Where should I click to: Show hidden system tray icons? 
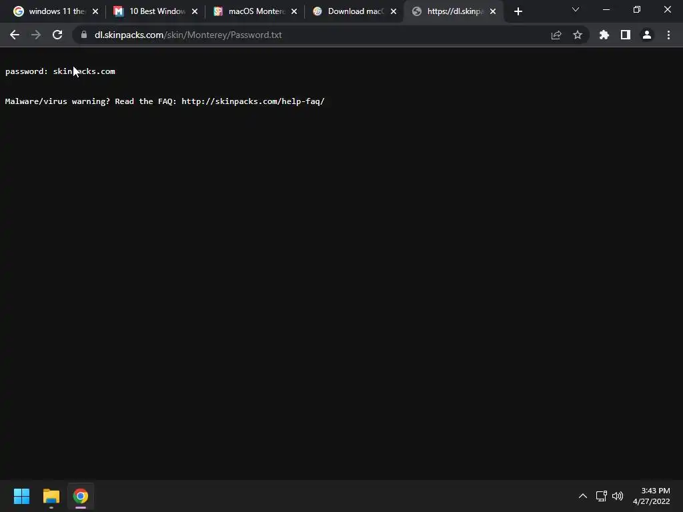pyautogui.click(x=583, y=496)
